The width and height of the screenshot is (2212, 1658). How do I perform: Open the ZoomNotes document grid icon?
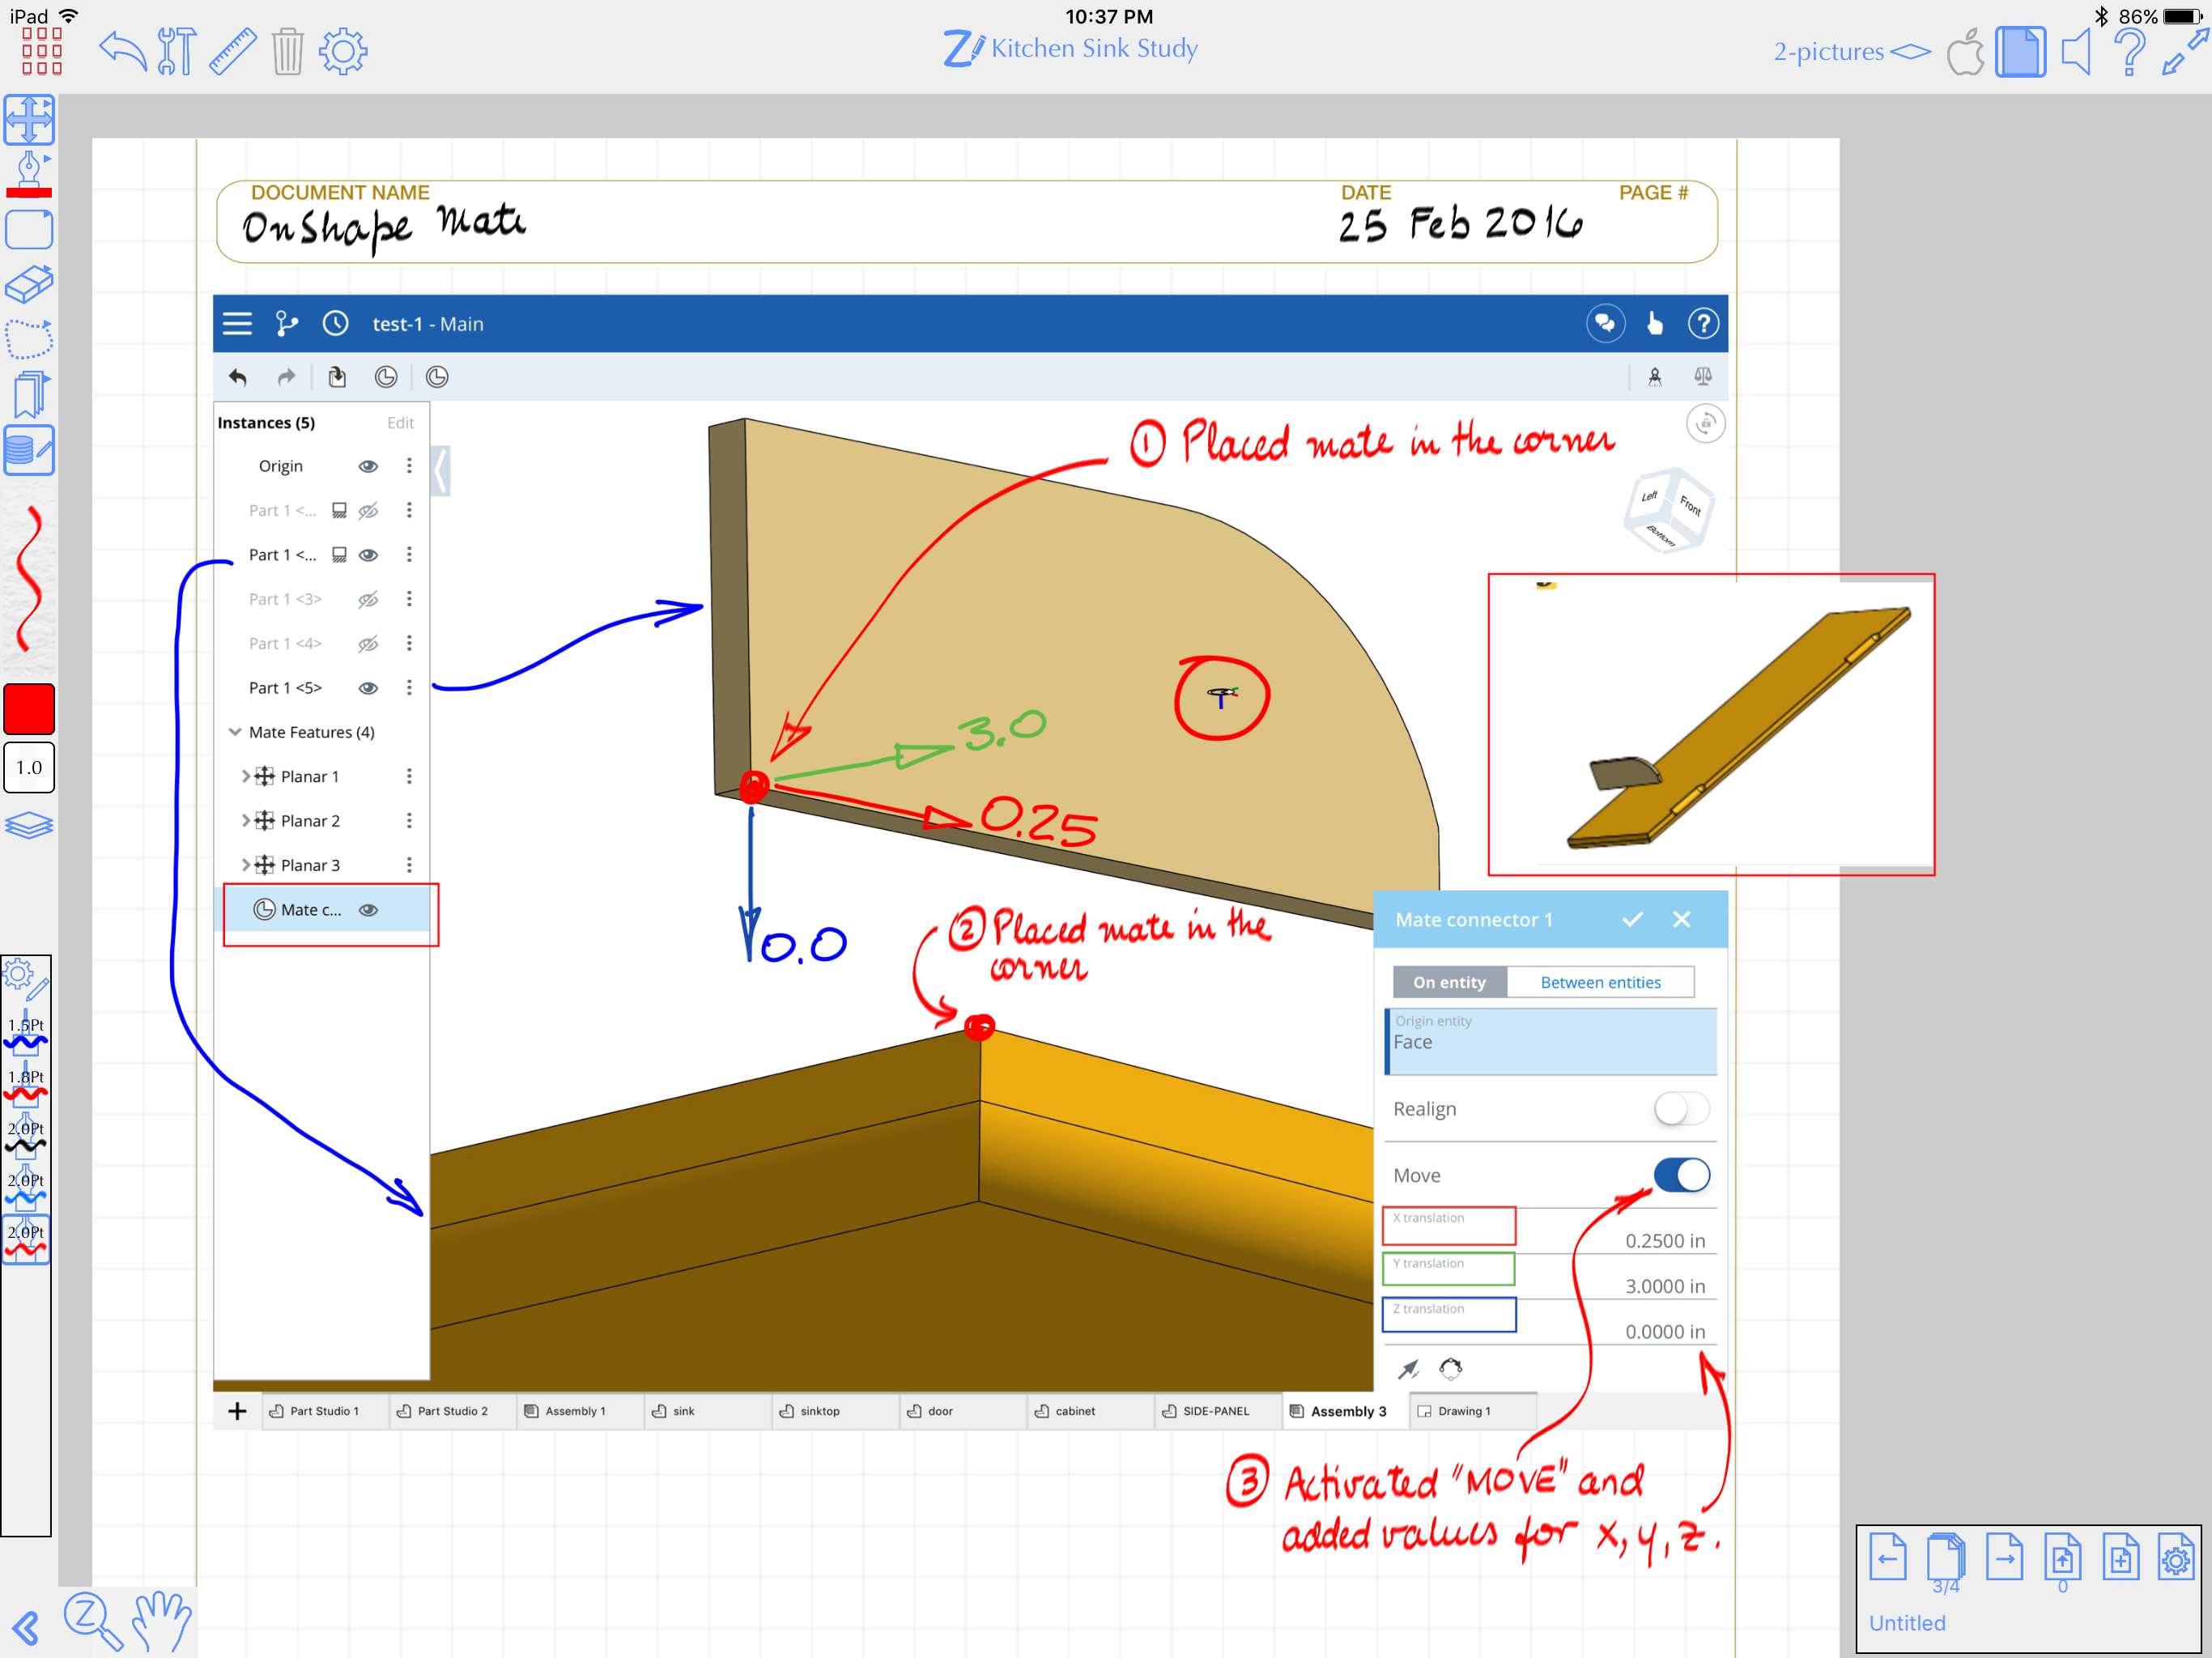(42, 50)
